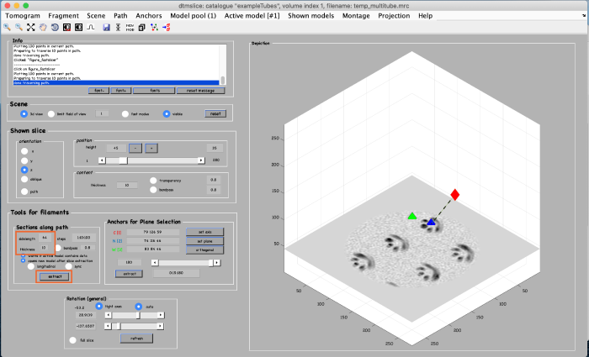Click the fit-to-view arrows icon
Viewport: 589px width, 357px height.
(x=30, y=27)
